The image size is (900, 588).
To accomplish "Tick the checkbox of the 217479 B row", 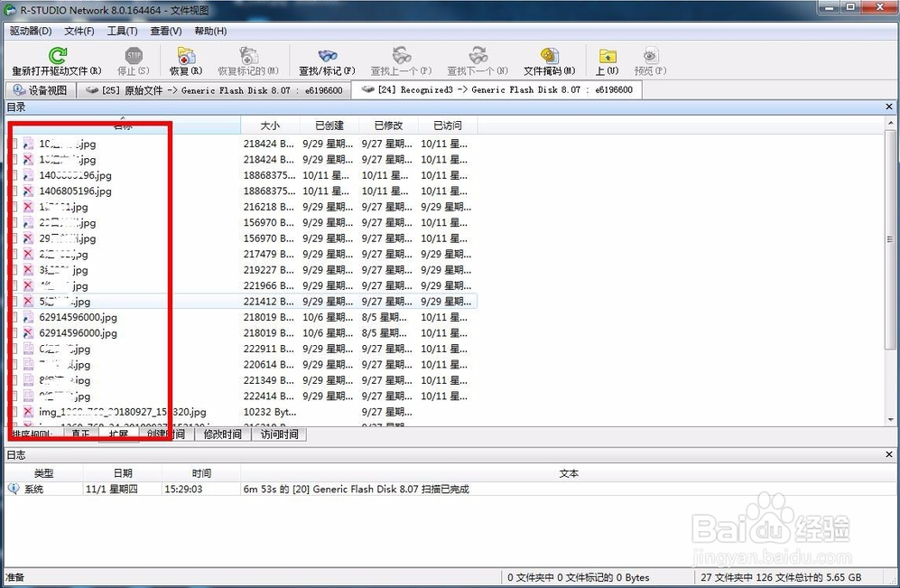I will [x=14, y=254].
